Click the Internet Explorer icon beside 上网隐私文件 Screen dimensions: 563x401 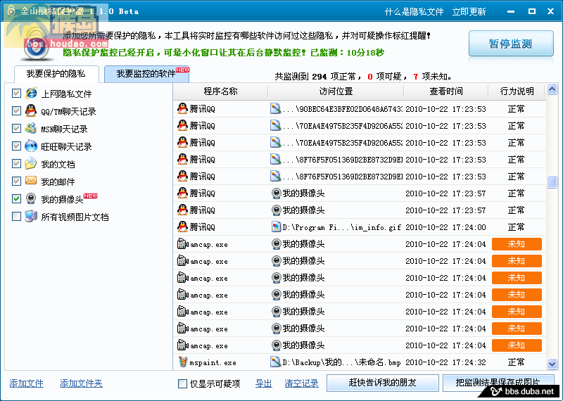(x=31, y=93)
